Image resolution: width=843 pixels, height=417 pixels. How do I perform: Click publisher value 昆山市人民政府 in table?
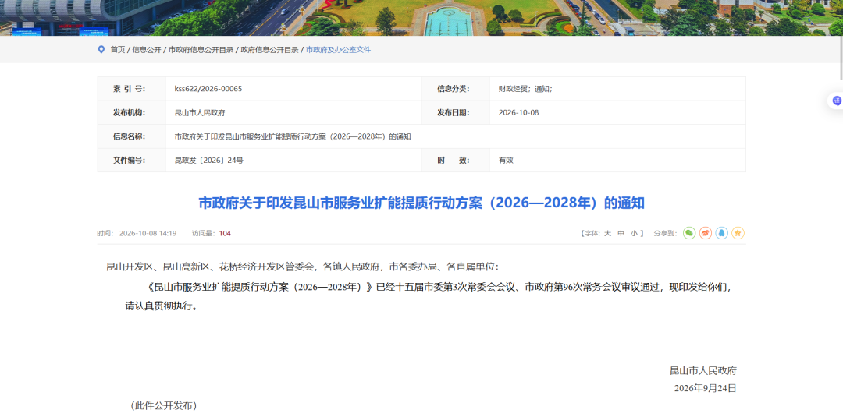coord(200,113)
